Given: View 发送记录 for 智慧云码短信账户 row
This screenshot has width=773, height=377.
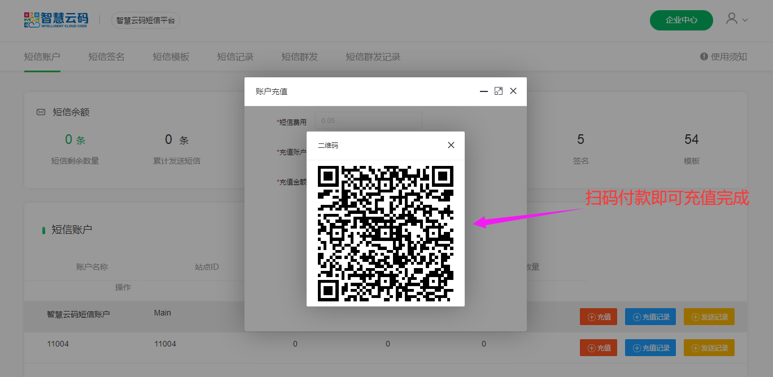Looking at the screenshot, I should pos(709,317).
